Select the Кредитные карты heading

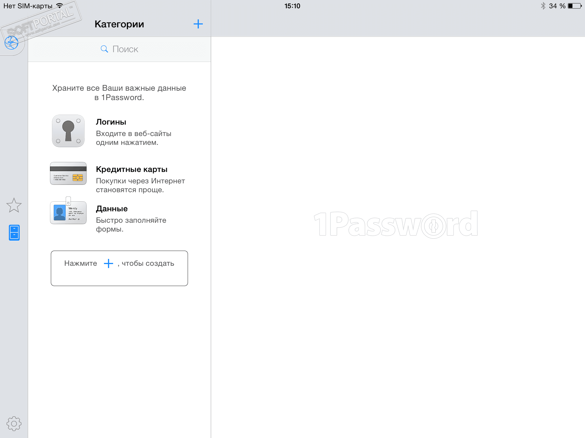131,169
